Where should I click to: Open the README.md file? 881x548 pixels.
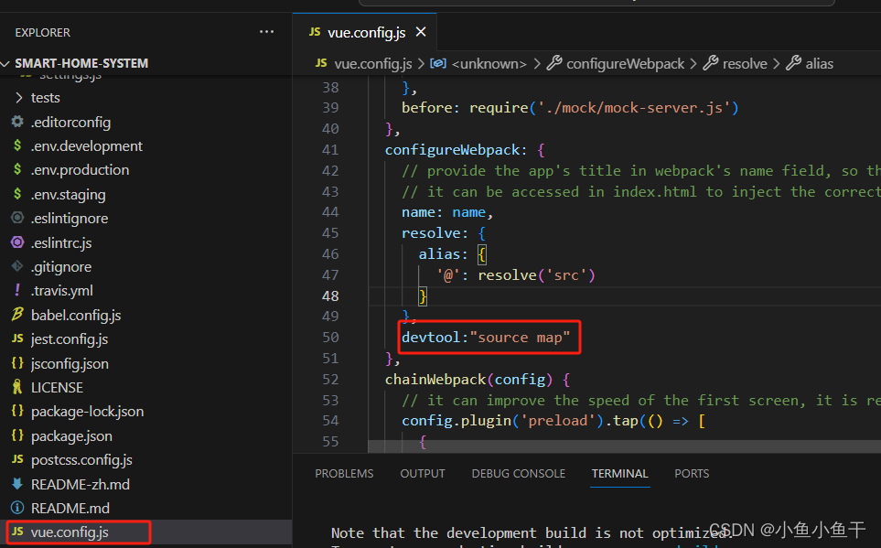[x=70, y=508]
